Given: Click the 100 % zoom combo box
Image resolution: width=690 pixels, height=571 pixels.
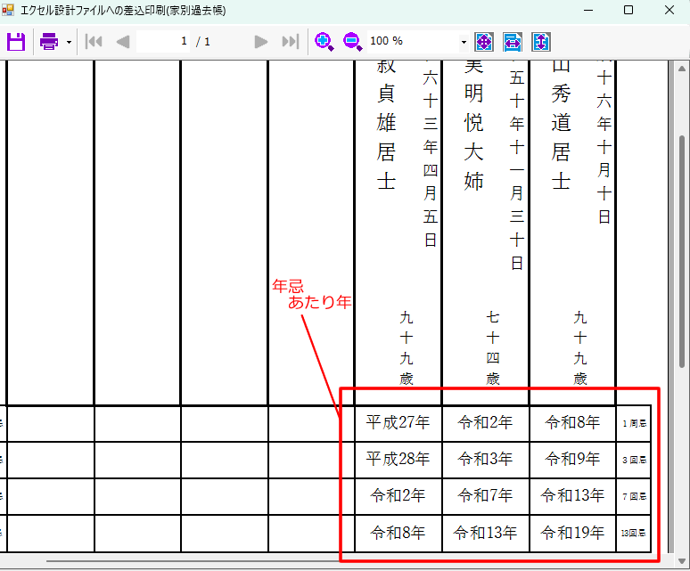Looking at the screenshot, I should (x=410, y=42).
